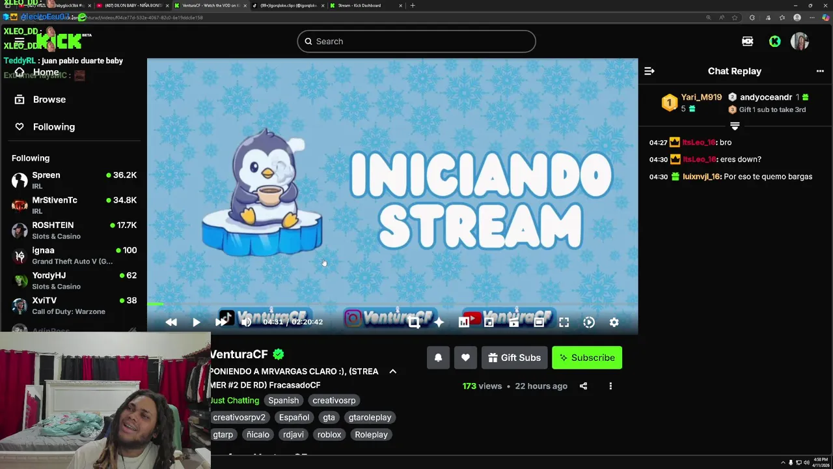Click the verified badge beside VenturaCF

click(279, 354)
